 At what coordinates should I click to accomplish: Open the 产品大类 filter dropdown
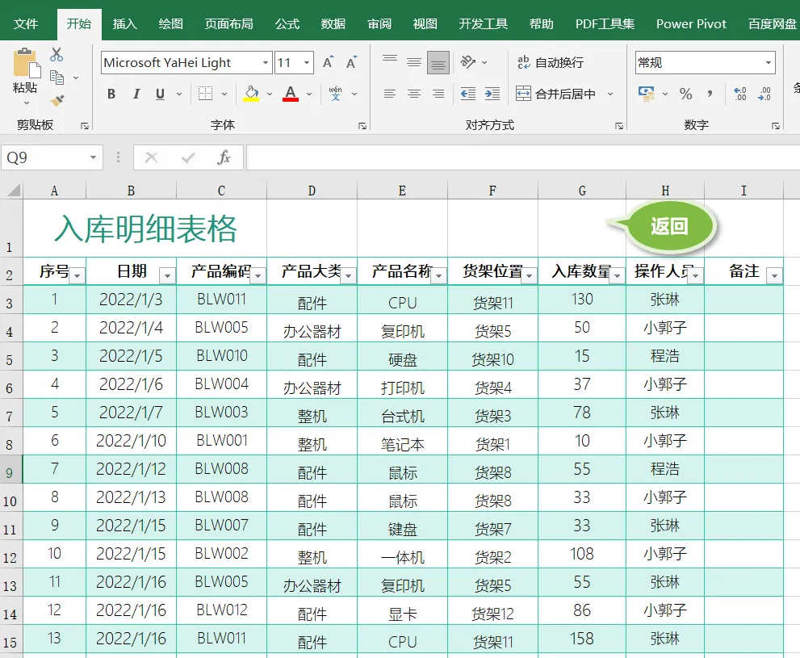pyautogui.click(x=349, y=275)
